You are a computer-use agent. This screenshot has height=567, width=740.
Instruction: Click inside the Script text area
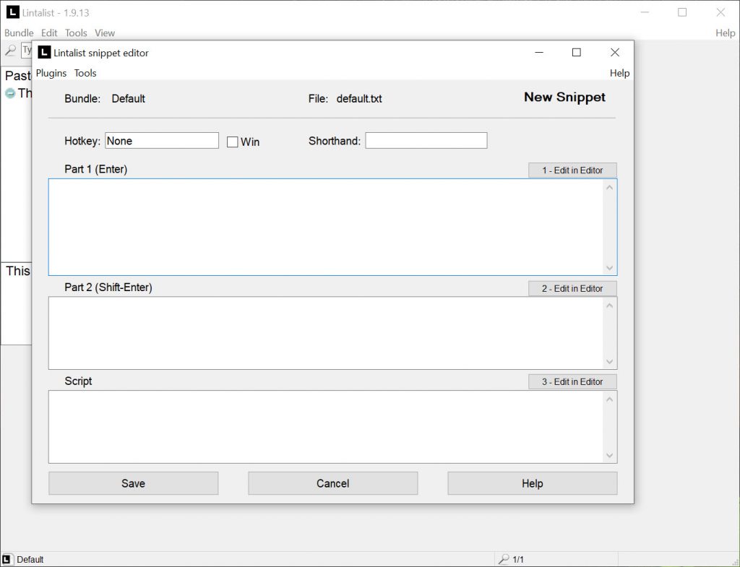coord(326,427)
